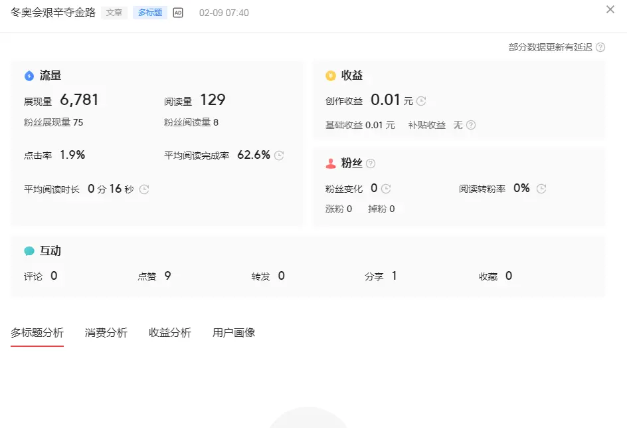Click clock icon beside 阅读转粉率 0%

tap(541, 189)
